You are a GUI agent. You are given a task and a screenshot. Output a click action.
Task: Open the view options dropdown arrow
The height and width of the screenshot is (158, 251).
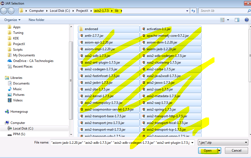pos(228,20)
